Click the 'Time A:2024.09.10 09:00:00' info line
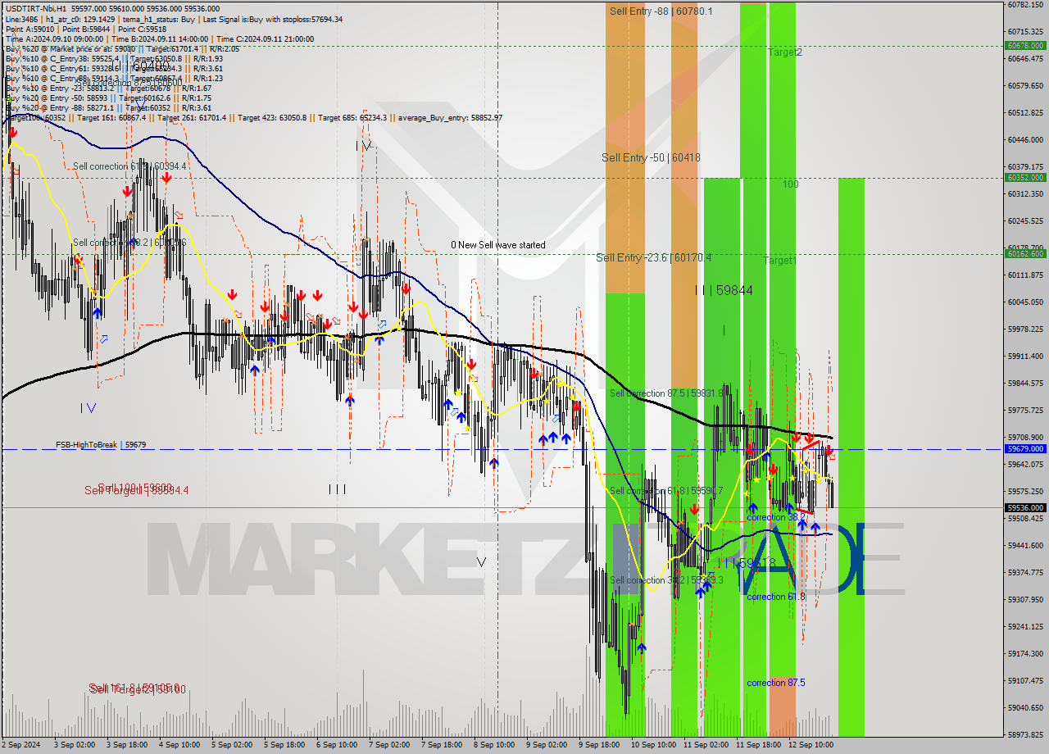Image resolution: width=1049 pixels, height=754 pixels. (x=56, y=39)
